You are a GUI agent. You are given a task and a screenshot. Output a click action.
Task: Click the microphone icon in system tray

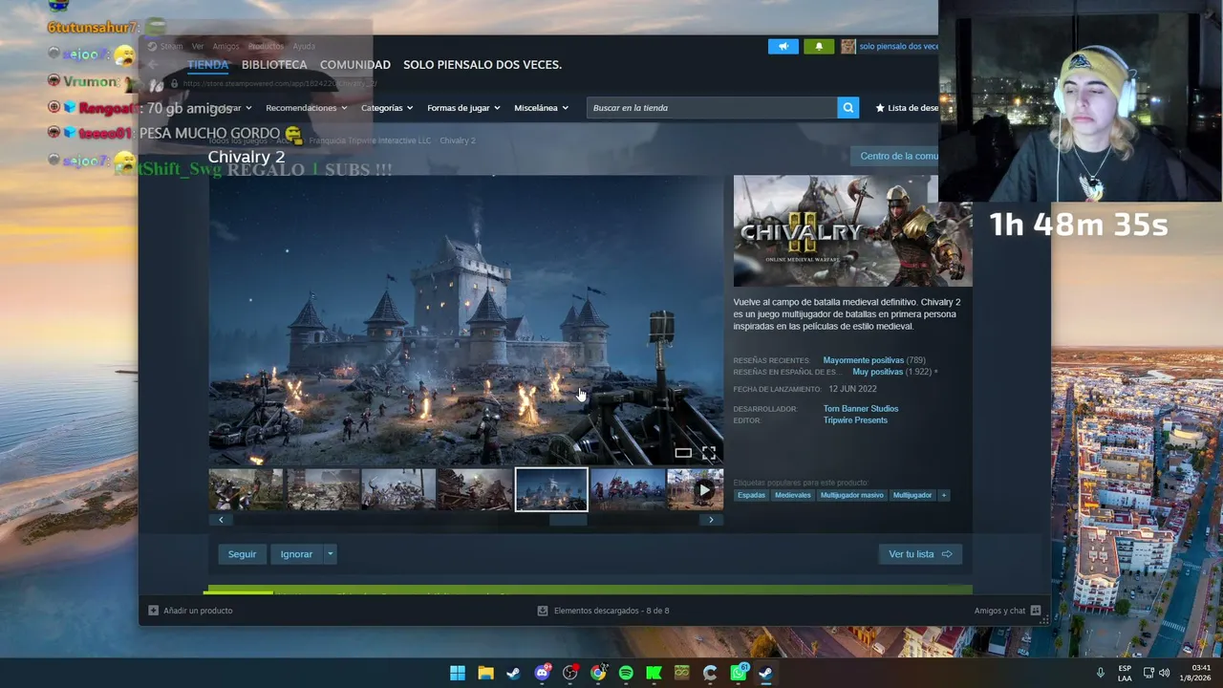1101,673
